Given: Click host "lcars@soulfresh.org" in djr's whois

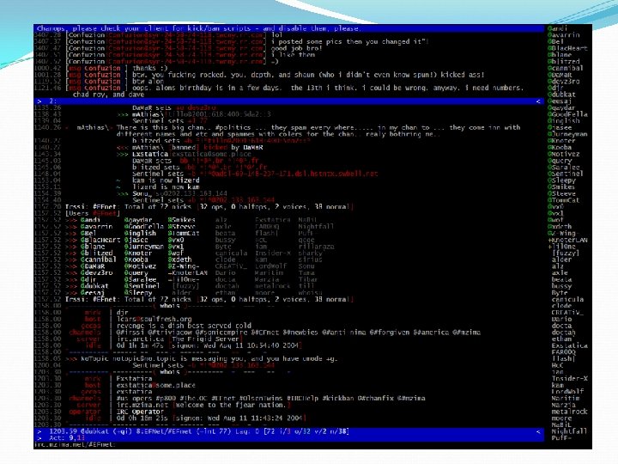Looking at the screenshot, I should point(154,319).
